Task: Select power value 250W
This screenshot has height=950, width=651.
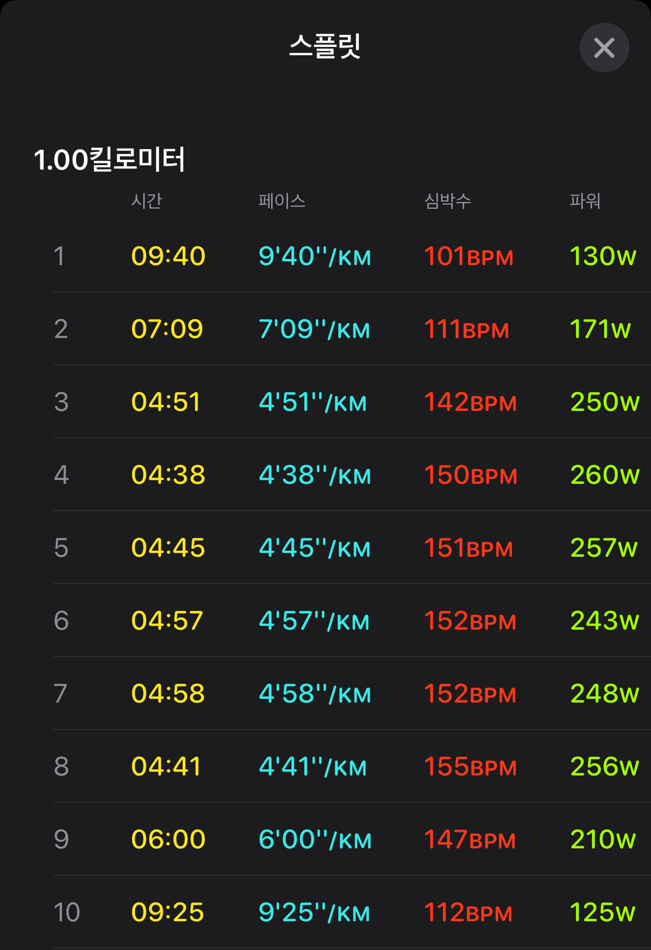Action: (605, 402)
